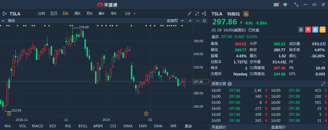The height and width of the screenshot is (130, 328).
Task: Select the MACD indicator tab
Action: pyautogui.click(x=37, y=126)
